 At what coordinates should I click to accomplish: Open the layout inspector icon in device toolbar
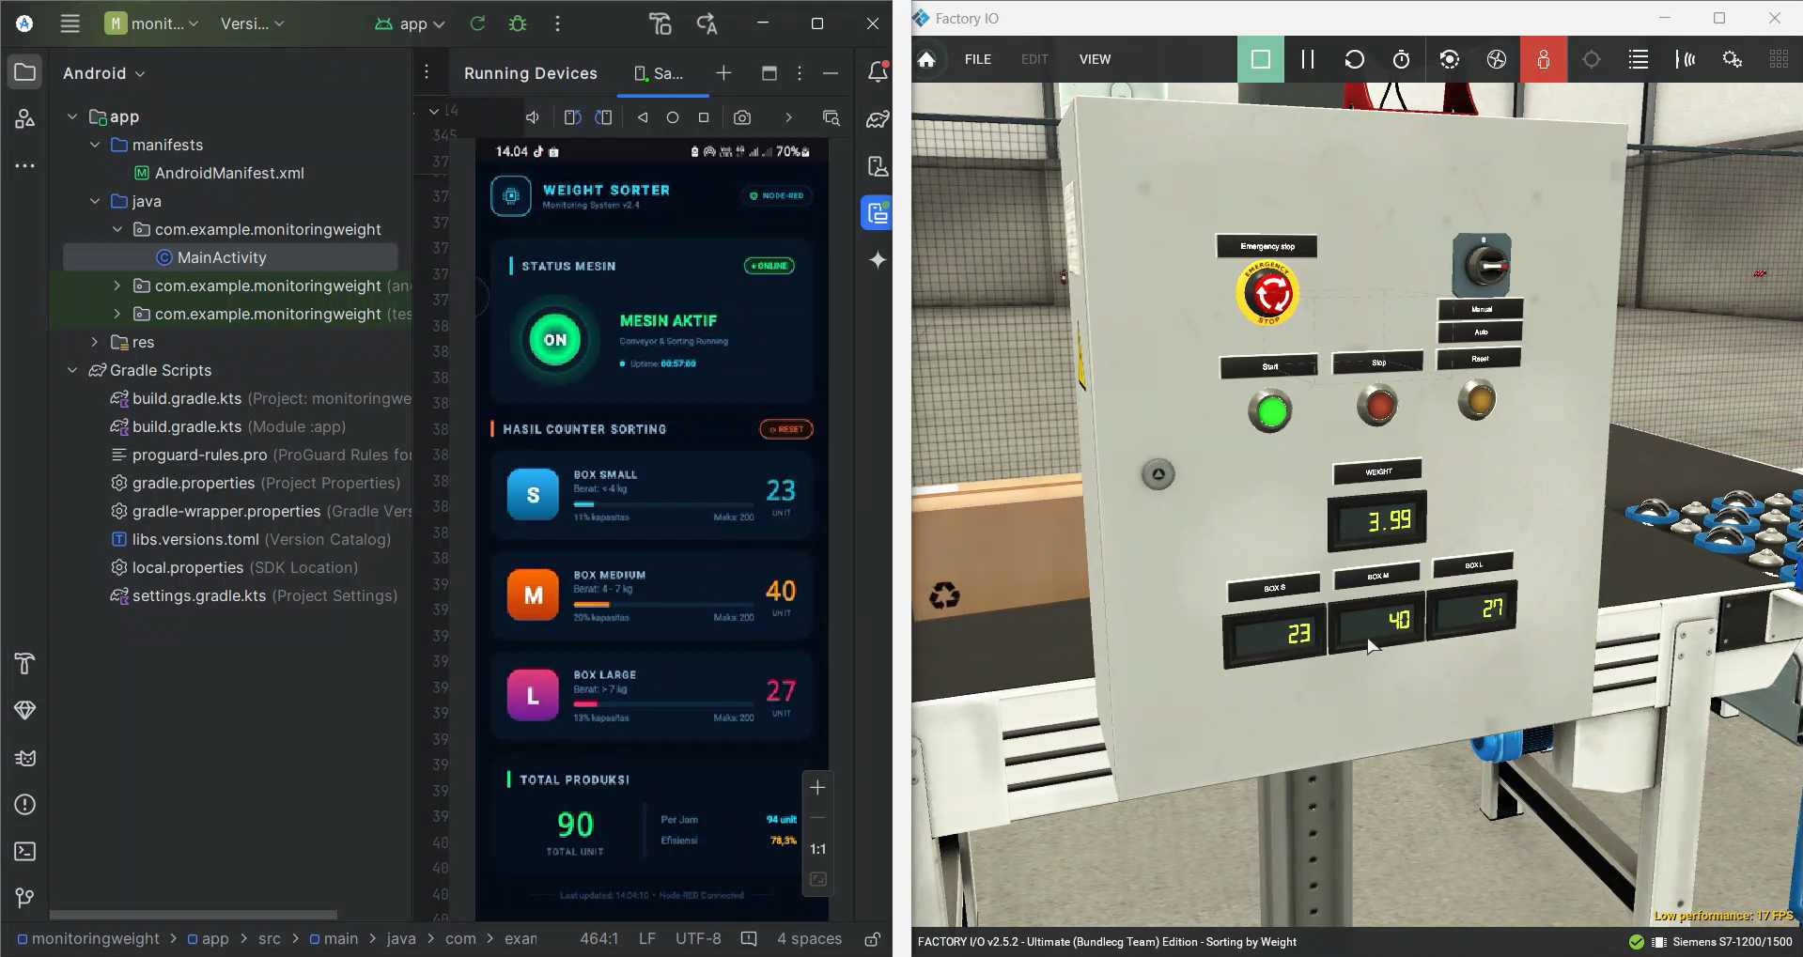[832, 117]
